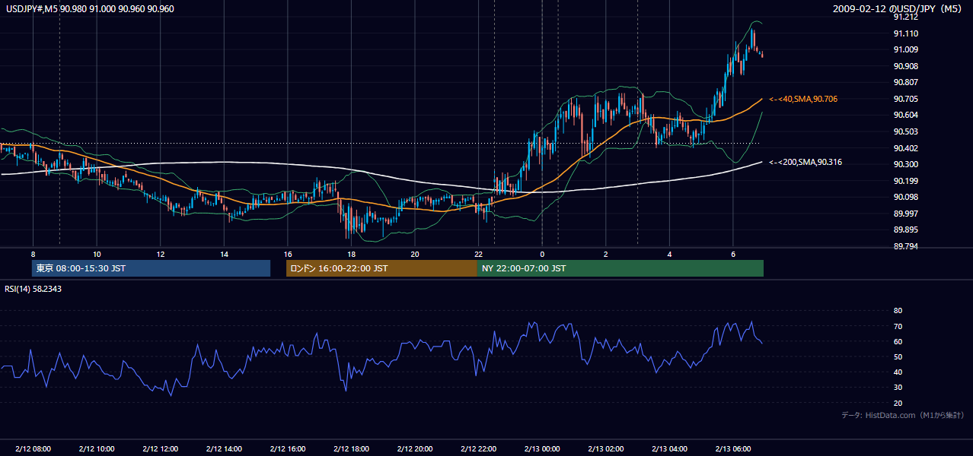This screenshot has width=973, height=456.
Task: Click price axis value 91.009
Action: tap(905, 49)
